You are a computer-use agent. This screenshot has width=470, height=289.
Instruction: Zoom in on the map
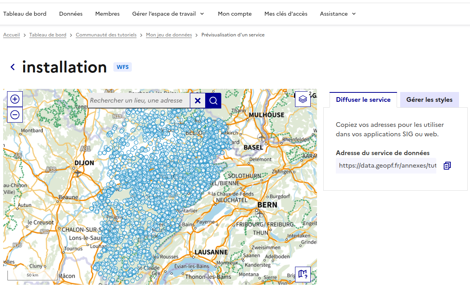point(15,99)
